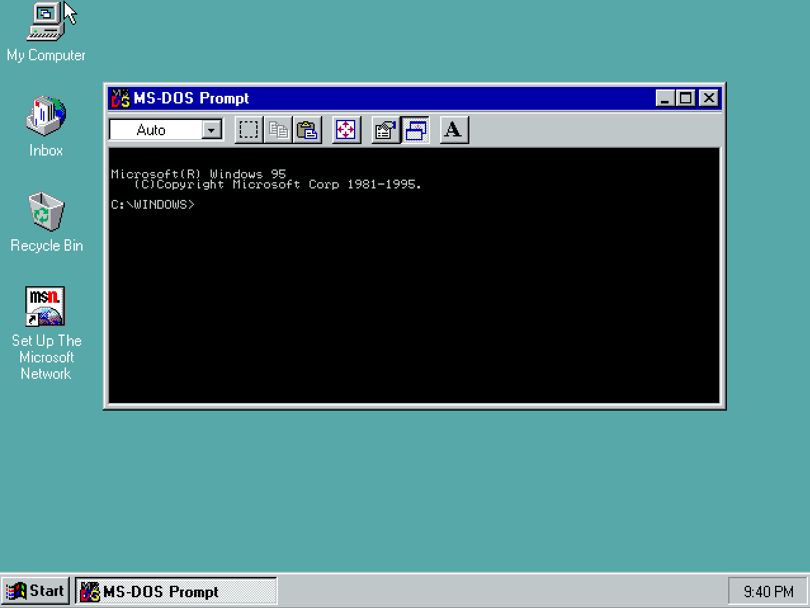
Task: Open the Properties toolbar icon
Action: (386, 130)
